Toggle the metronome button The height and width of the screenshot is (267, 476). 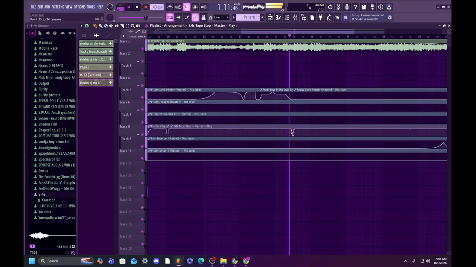[170, 7]
